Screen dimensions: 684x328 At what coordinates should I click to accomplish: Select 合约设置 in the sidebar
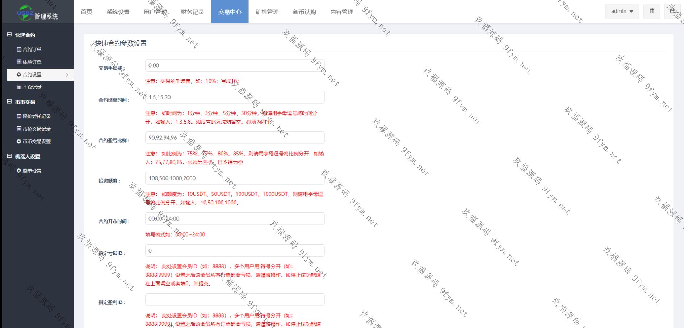pos(40,74)
